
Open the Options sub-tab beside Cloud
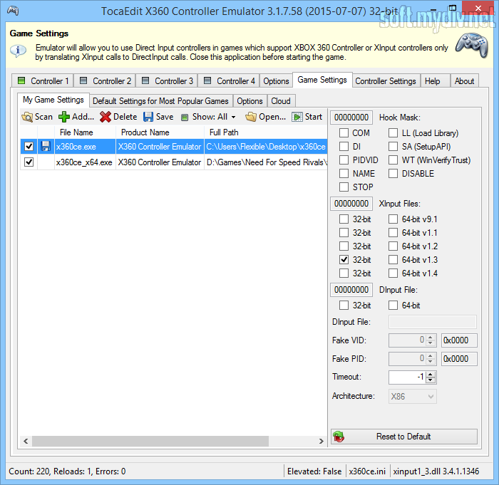(249, 101)
